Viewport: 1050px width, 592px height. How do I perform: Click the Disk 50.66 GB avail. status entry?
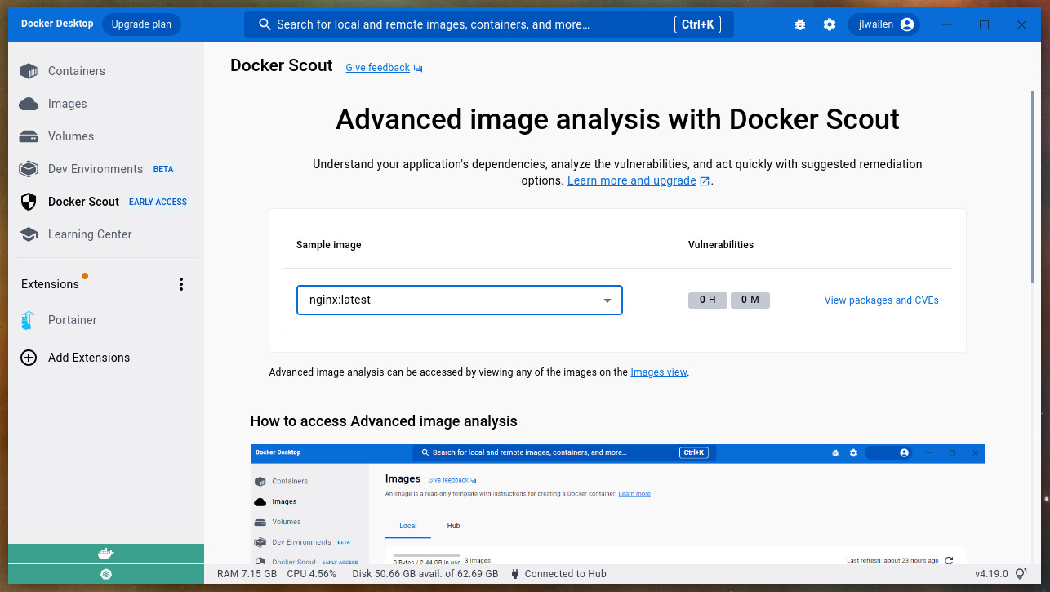[x=425, y=574]
